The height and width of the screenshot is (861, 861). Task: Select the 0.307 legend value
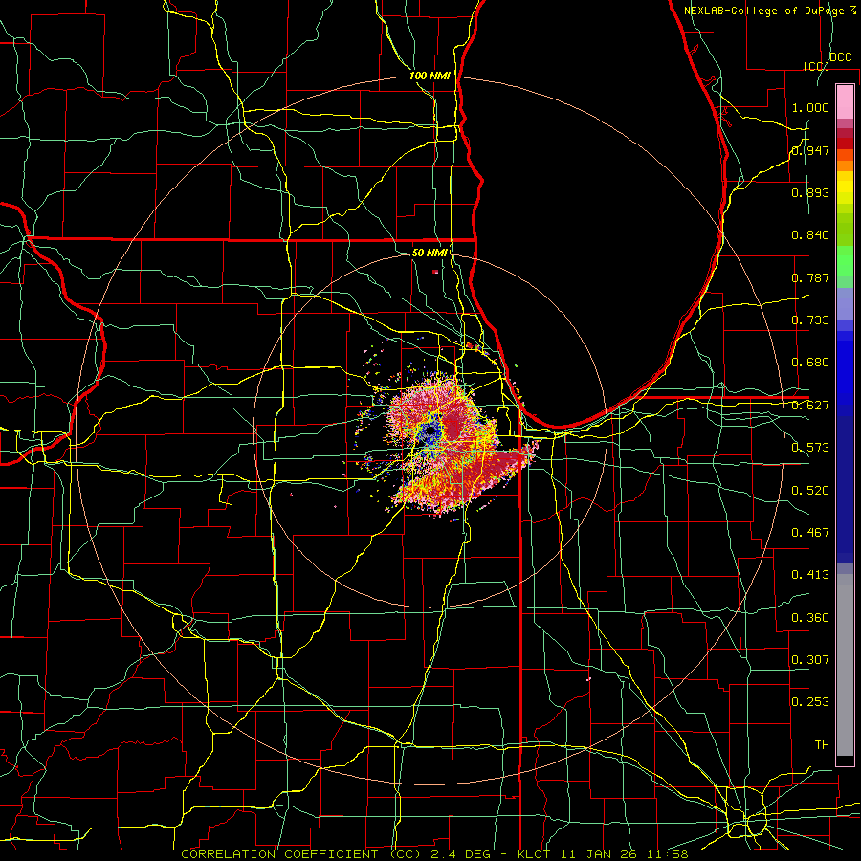(x=810, y=660)
